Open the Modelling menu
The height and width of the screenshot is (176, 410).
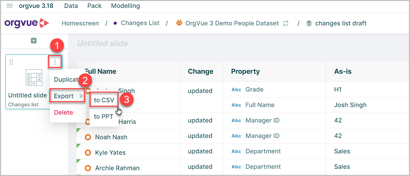[126, 6]
